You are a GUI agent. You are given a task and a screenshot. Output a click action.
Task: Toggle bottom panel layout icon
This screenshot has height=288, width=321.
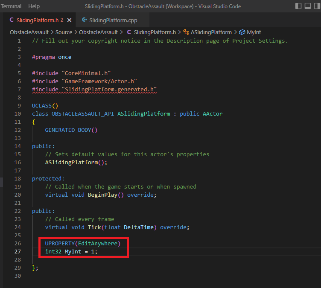click(x=308, y=6)
